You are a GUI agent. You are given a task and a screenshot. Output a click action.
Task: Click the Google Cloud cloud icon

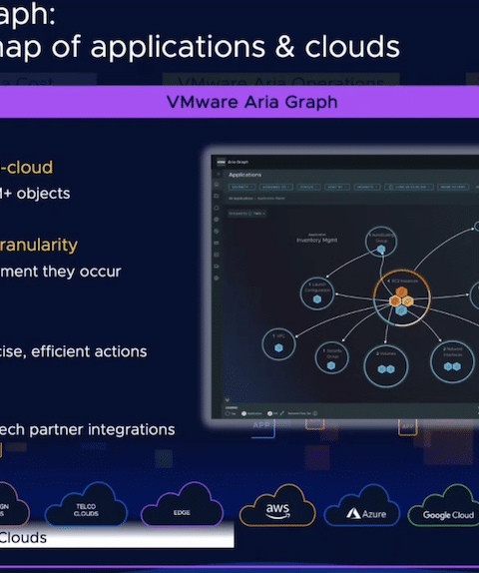(x=444, y=506)
